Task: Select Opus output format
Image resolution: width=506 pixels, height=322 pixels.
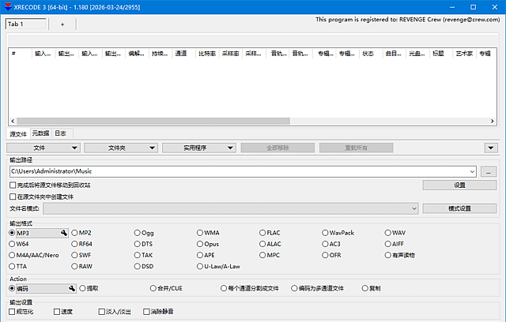Action: coord(208,244)
